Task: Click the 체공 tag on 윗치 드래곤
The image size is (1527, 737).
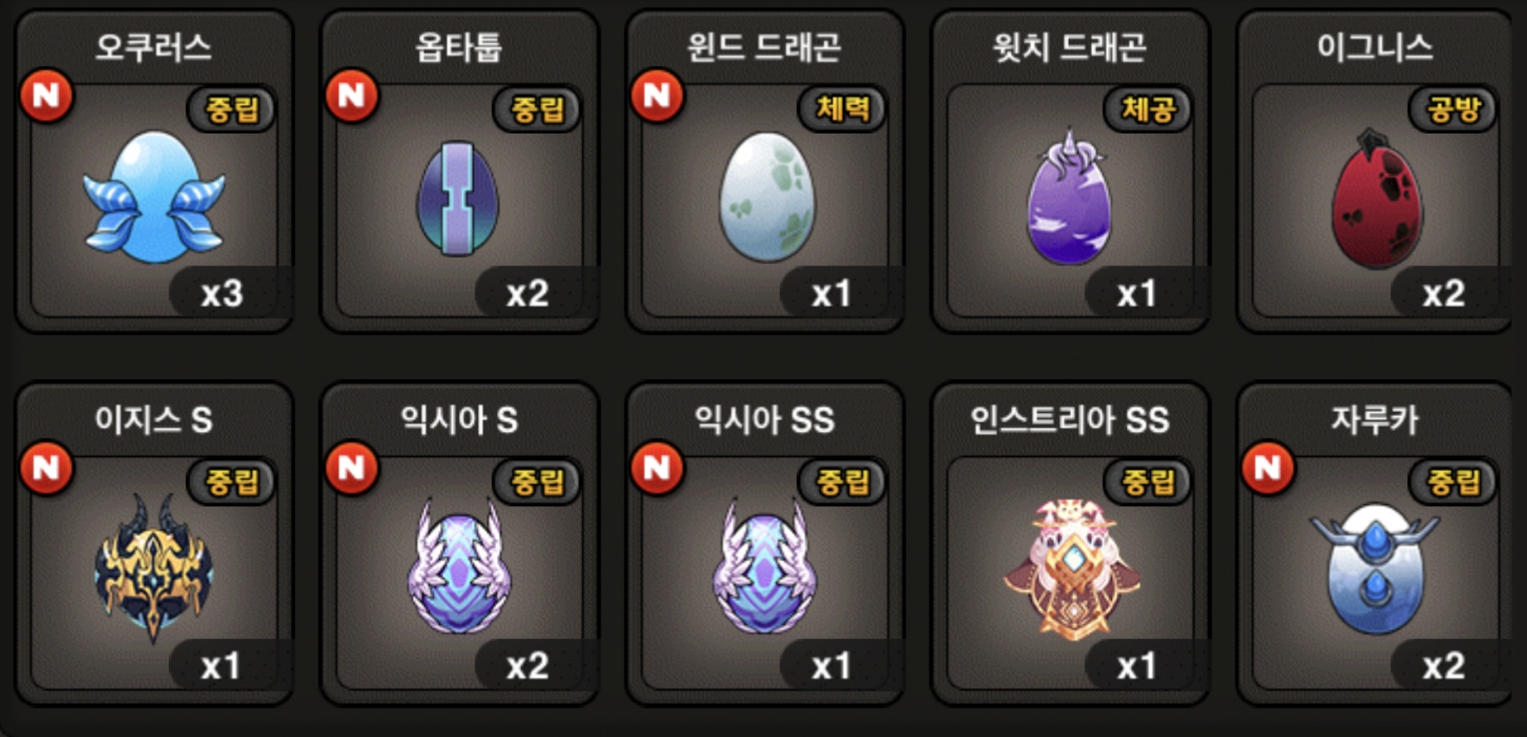Action: 1148,109
